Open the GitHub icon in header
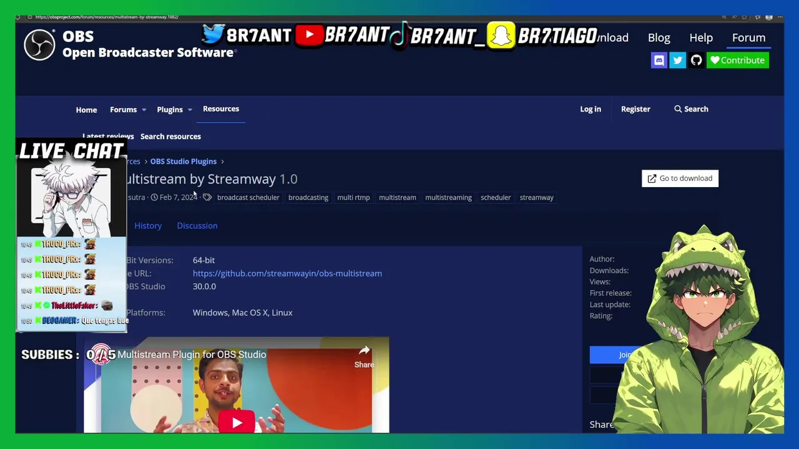 click(696, 60)
